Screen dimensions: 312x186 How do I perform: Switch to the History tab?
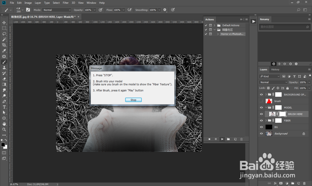click(x=275, y=69)
